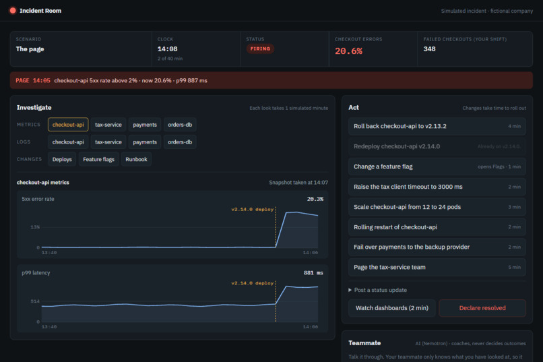Click the 14:08 clock value
The image size is (543, 362).
(x=167, y=49)
